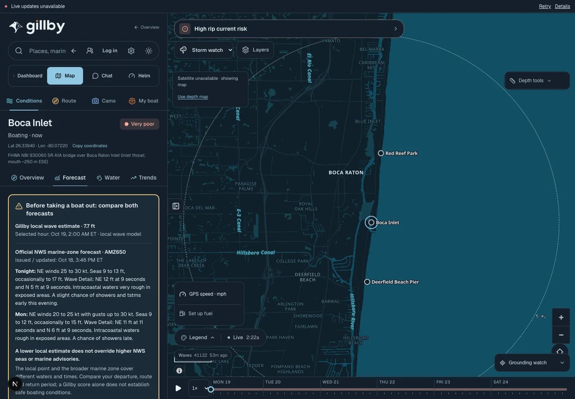Screen dimensions: 575x399
Task: Open Cams section
Action: click(104, 101)
